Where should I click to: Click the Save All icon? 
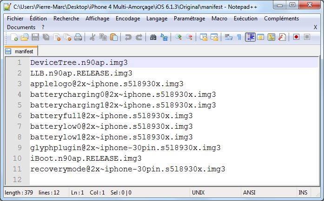tap(46, 37)
